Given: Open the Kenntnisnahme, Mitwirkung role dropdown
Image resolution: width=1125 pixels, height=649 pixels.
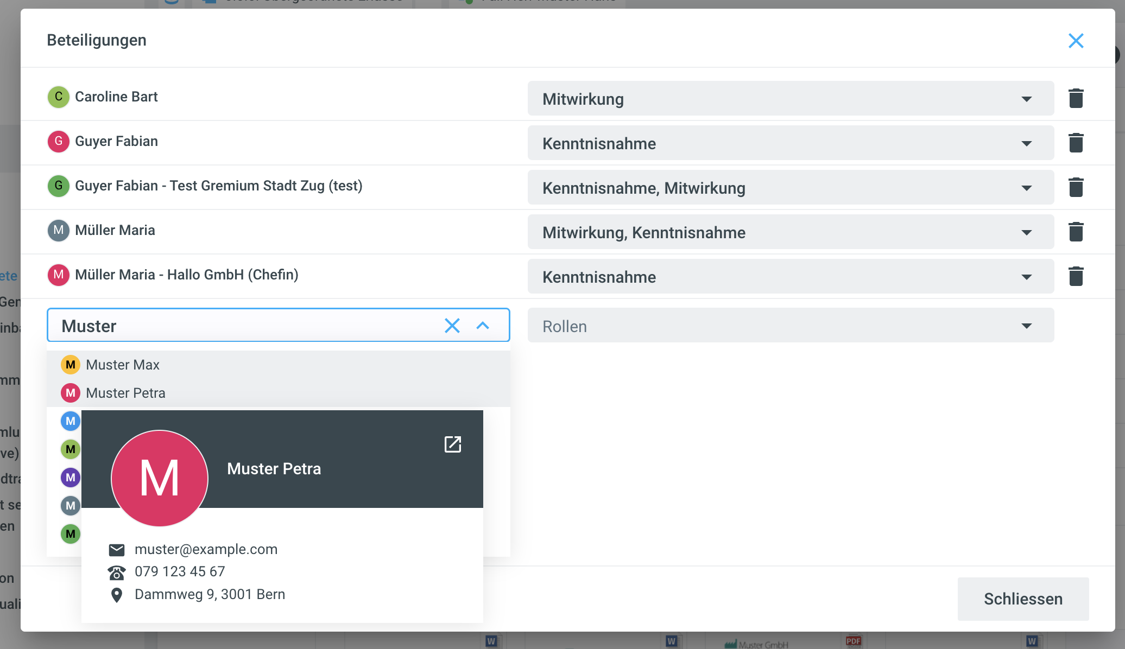Looking at the screenshot, I should pos(790,188).
